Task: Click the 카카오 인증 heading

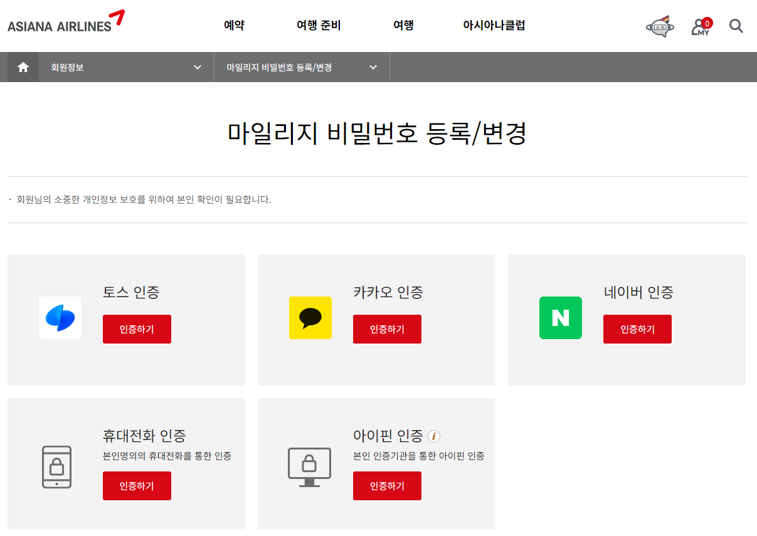Action: [388, 292]
